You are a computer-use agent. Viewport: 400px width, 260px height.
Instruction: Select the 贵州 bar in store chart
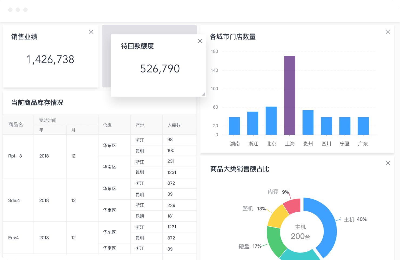tap(308, 122)
